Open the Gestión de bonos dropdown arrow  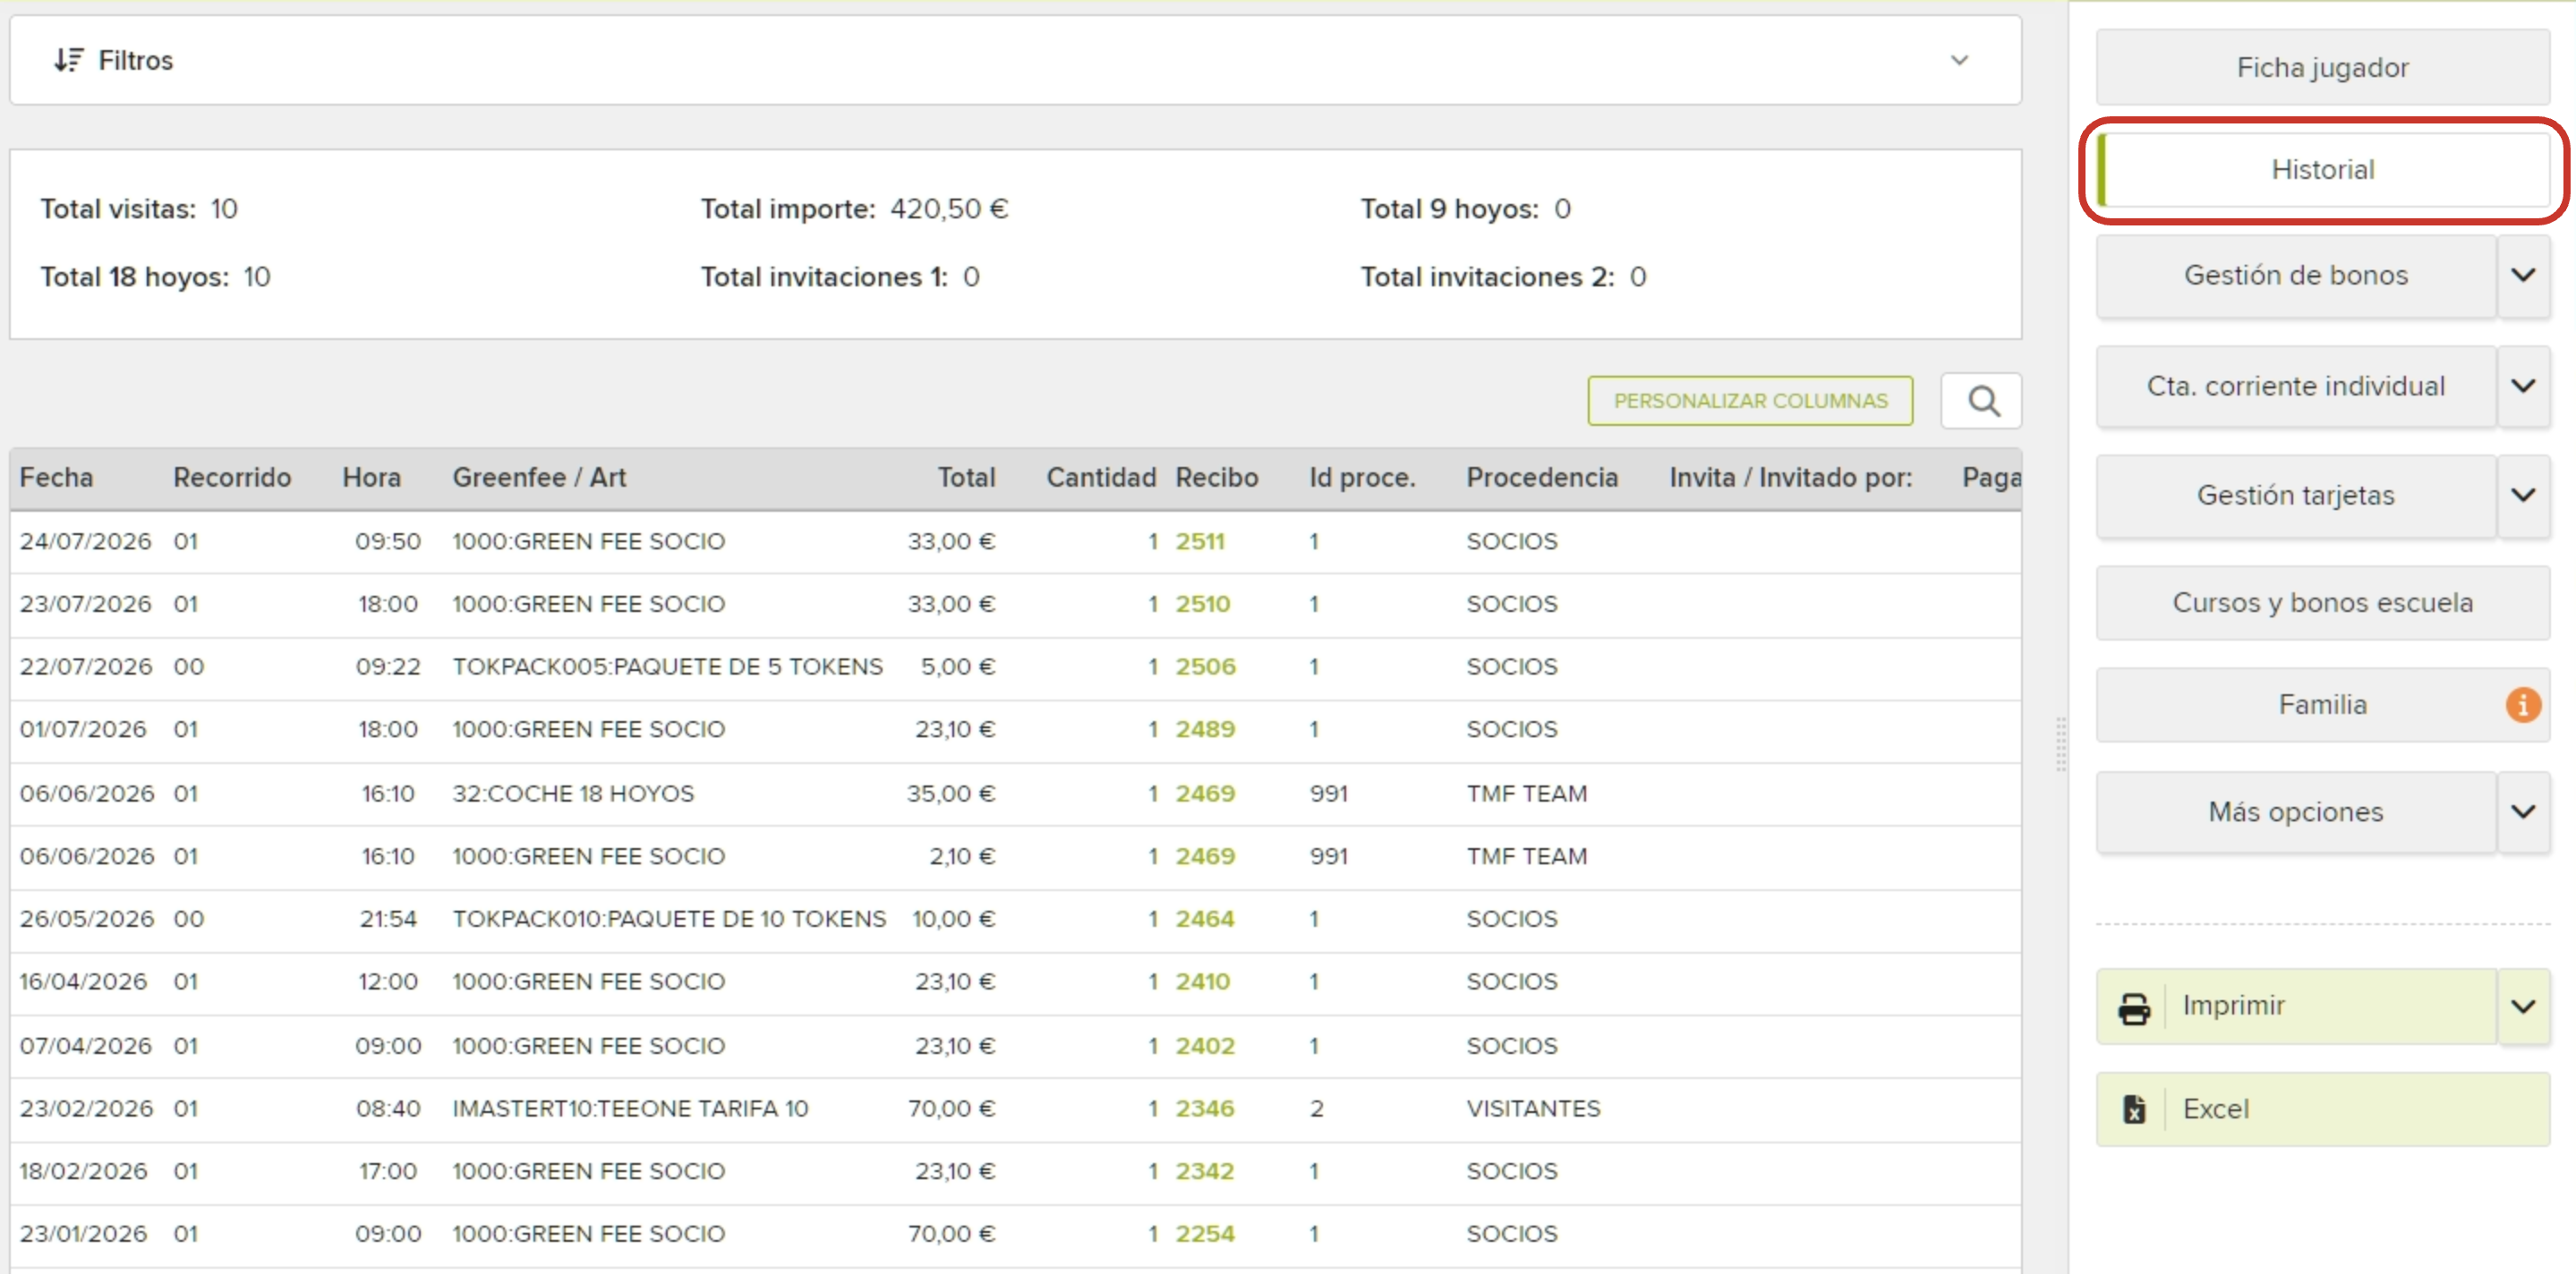2524,276
